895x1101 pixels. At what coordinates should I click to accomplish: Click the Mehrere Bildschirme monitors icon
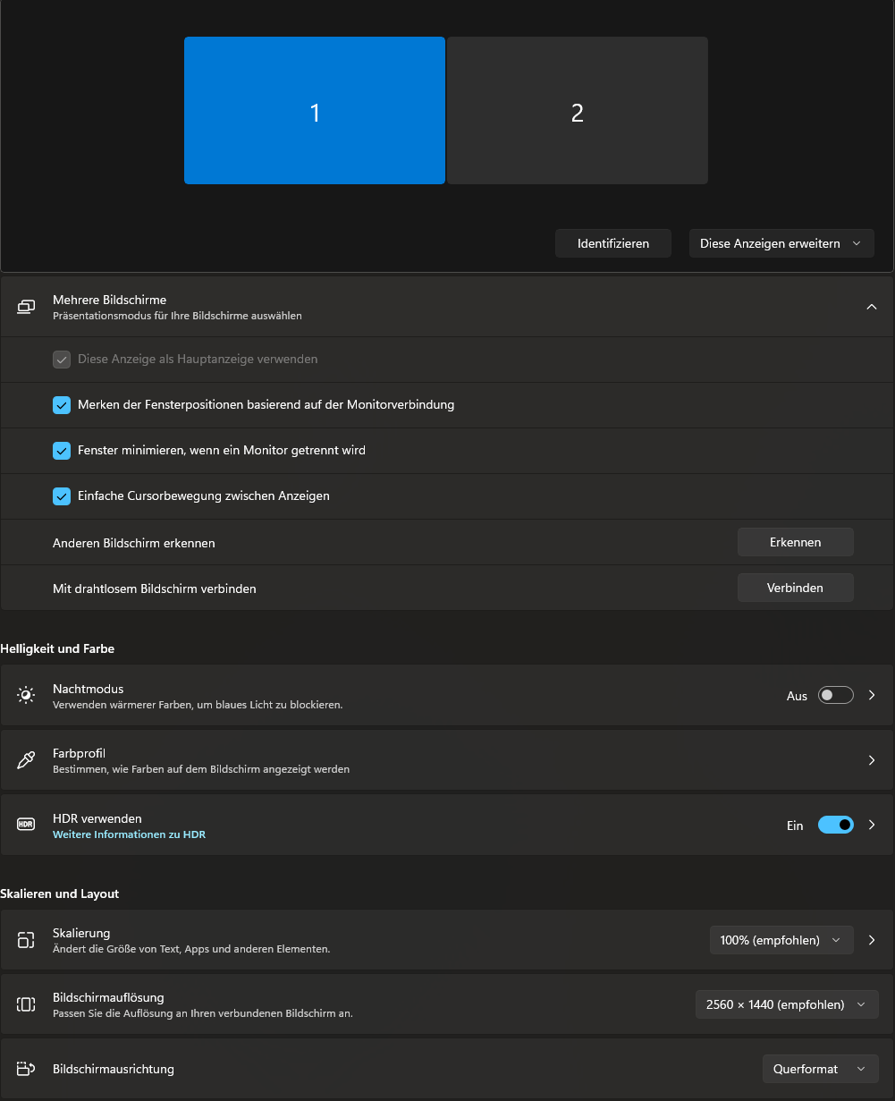(26, 307)
